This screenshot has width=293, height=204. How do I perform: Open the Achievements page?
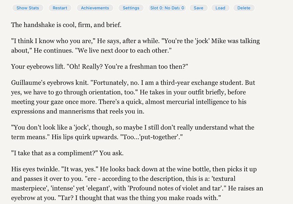click(95, 8)
